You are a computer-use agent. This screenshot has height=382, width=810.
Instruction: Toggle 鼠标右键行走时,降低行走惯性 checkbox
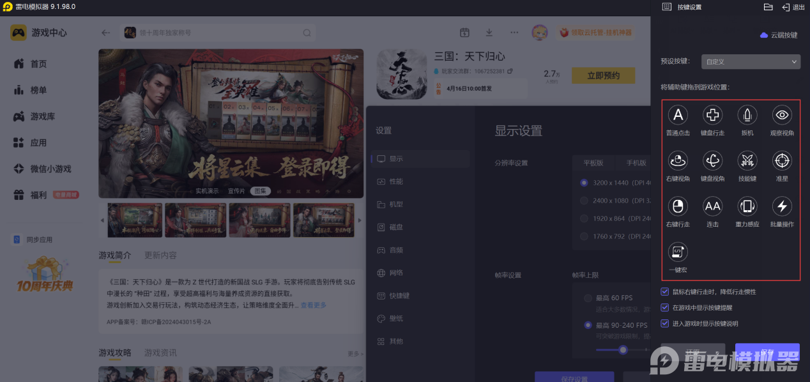click(x=665, y=292)
